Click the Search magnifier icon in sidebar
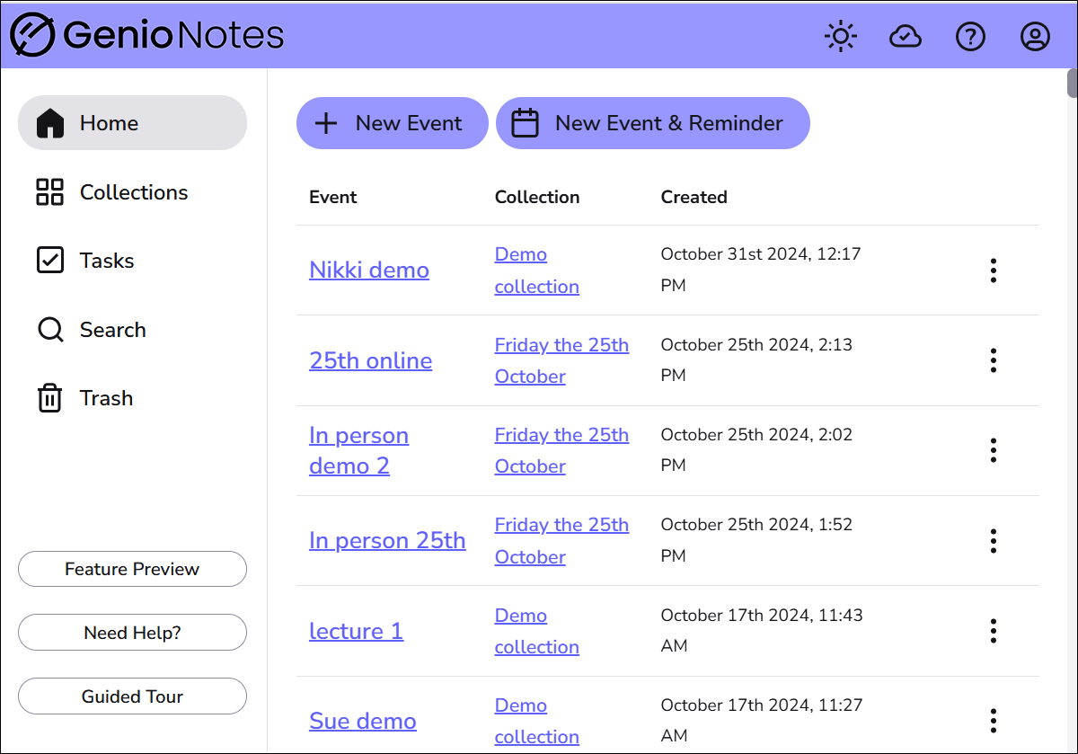Image resolution: width=1078 pixels, height=754 pixels. coord(50,330)
